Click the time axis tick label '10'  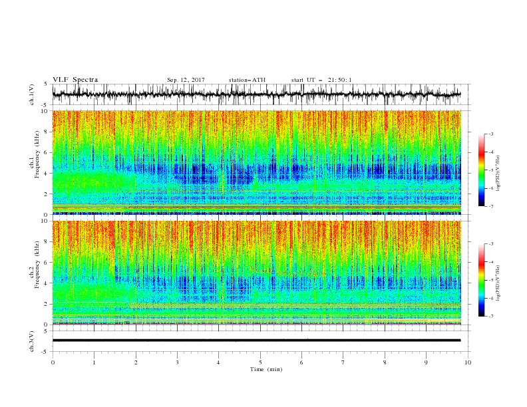468,362
